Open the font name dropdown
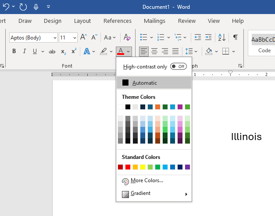This screenshot has height=216, width=275. 55,38
